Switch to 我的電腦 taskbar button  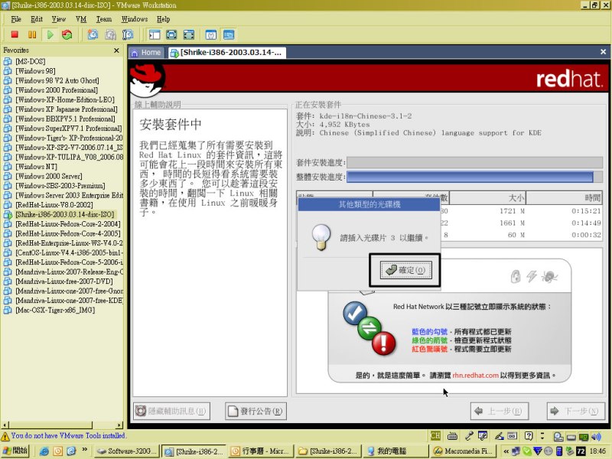tap(395, 451)
